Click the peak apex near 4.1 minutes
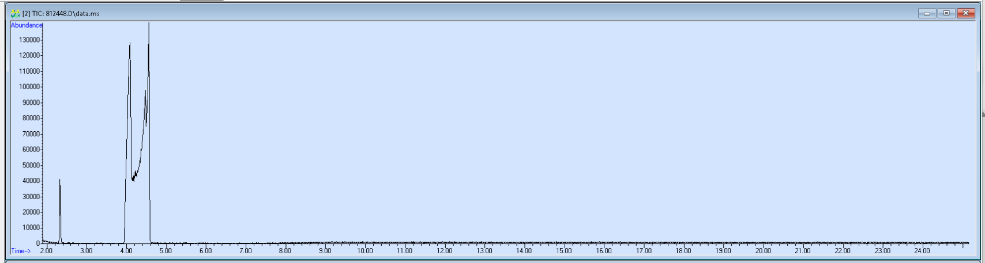The width and height of the screenshot is (985, 263). [129, 43]
